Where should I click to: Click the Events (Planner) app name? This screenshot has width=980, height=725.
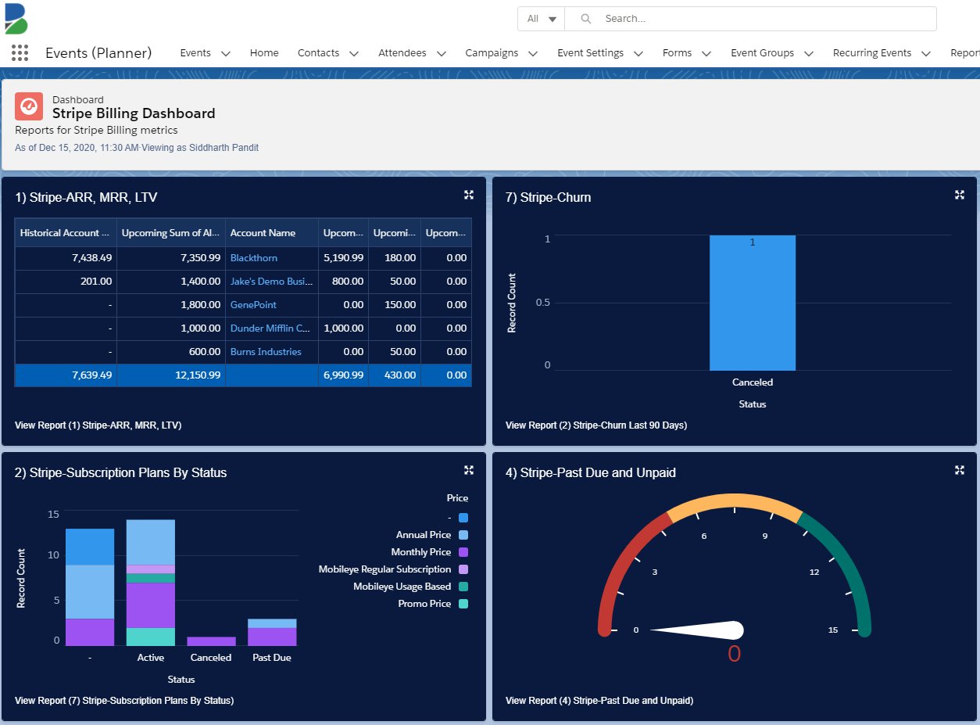point(98,53)
